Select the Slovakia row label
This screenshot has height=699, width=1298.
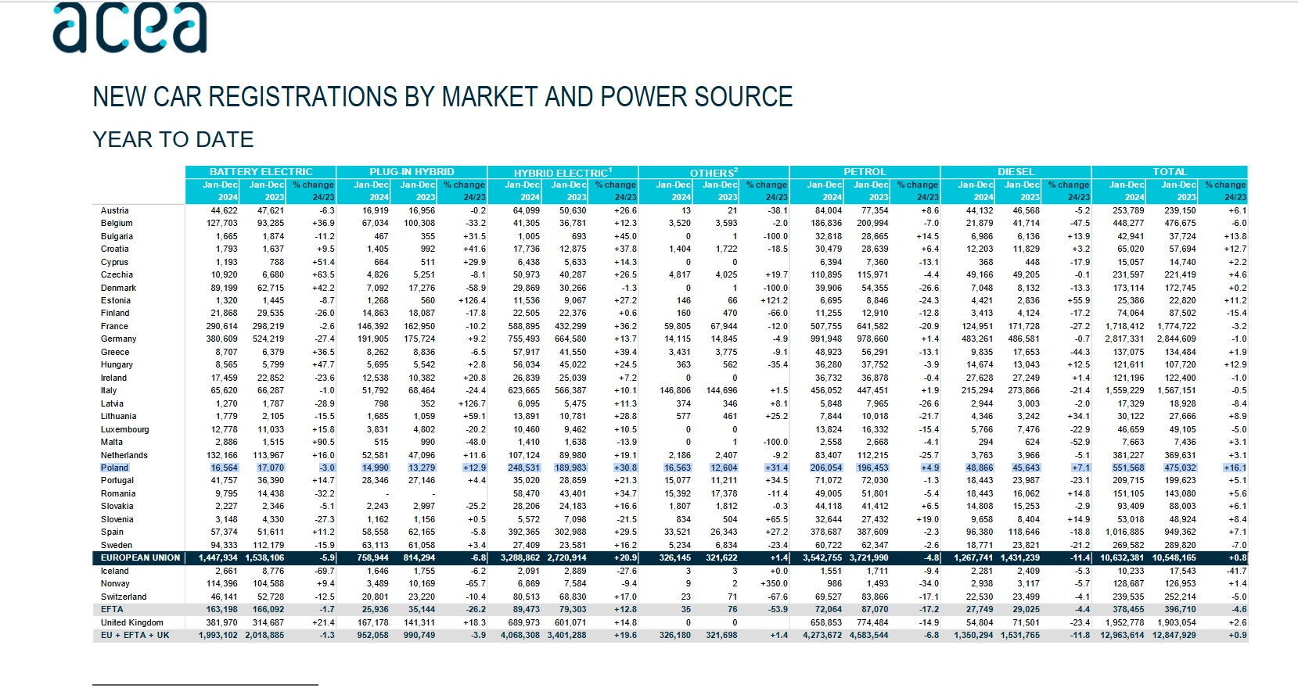click(117, 506)
